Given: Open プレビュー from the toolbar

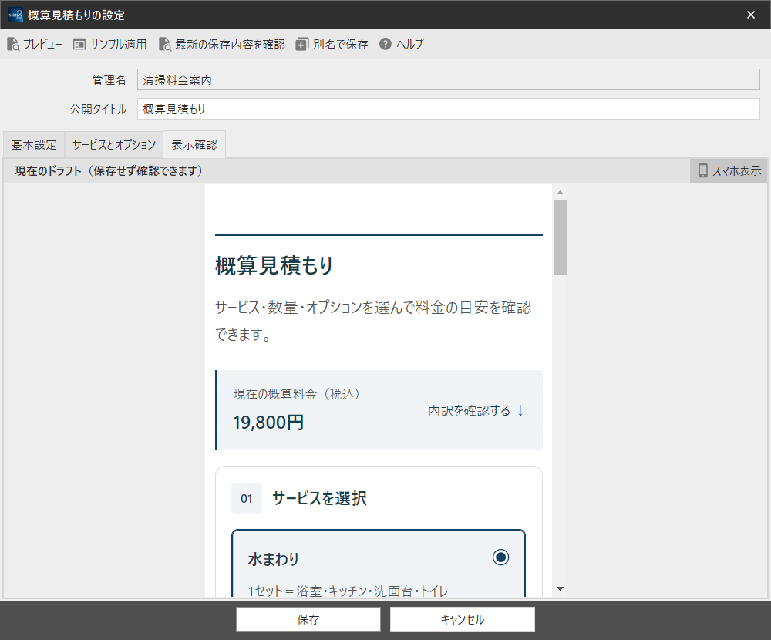Looking at the screenshot, I should tap(35, 44).
